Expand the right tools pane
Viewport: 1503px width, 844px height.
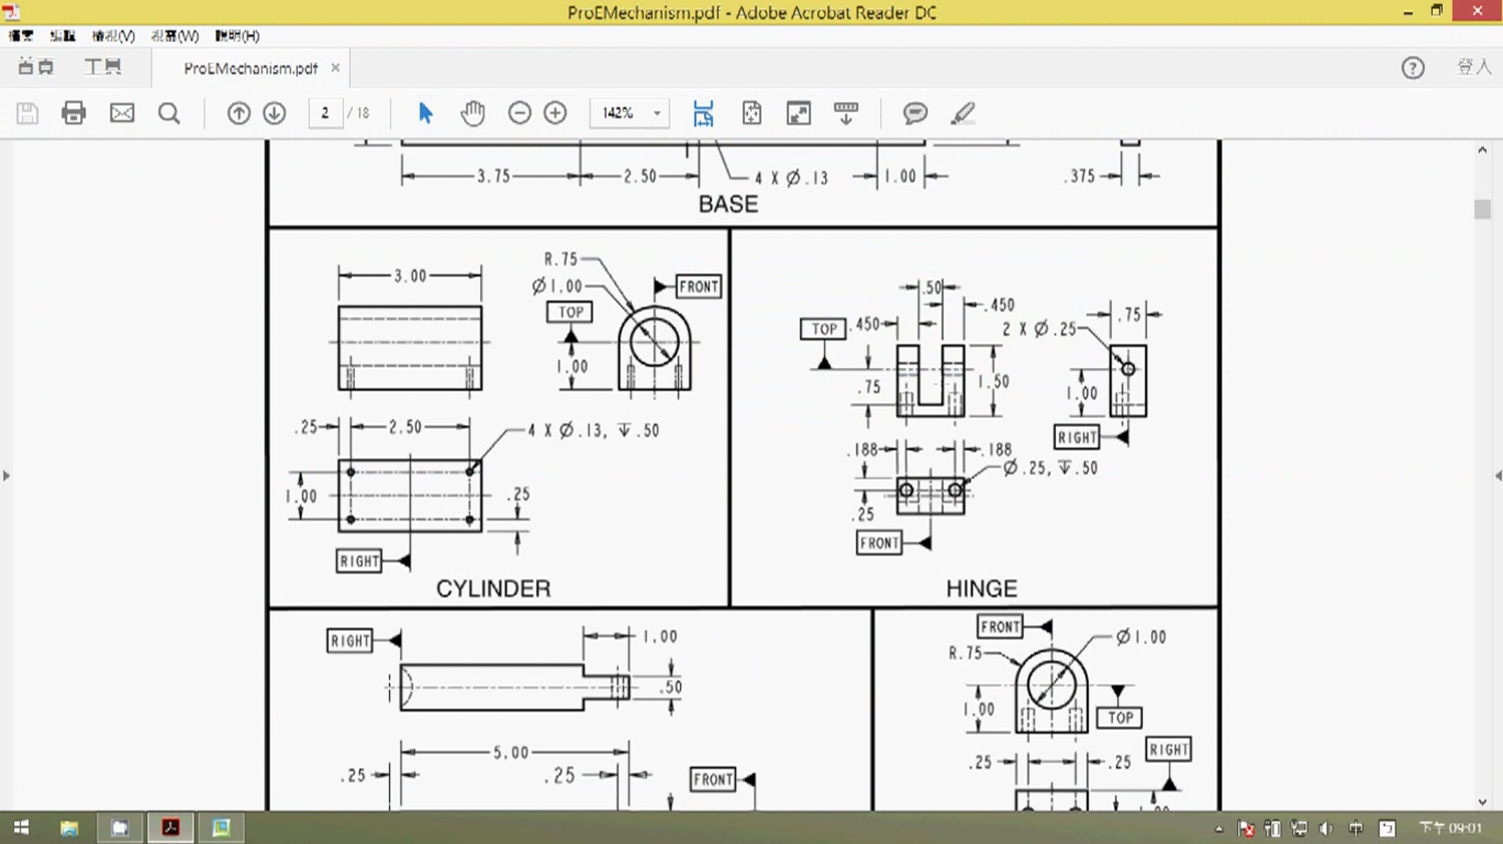pyautogui.click(x=1497, y=476)
